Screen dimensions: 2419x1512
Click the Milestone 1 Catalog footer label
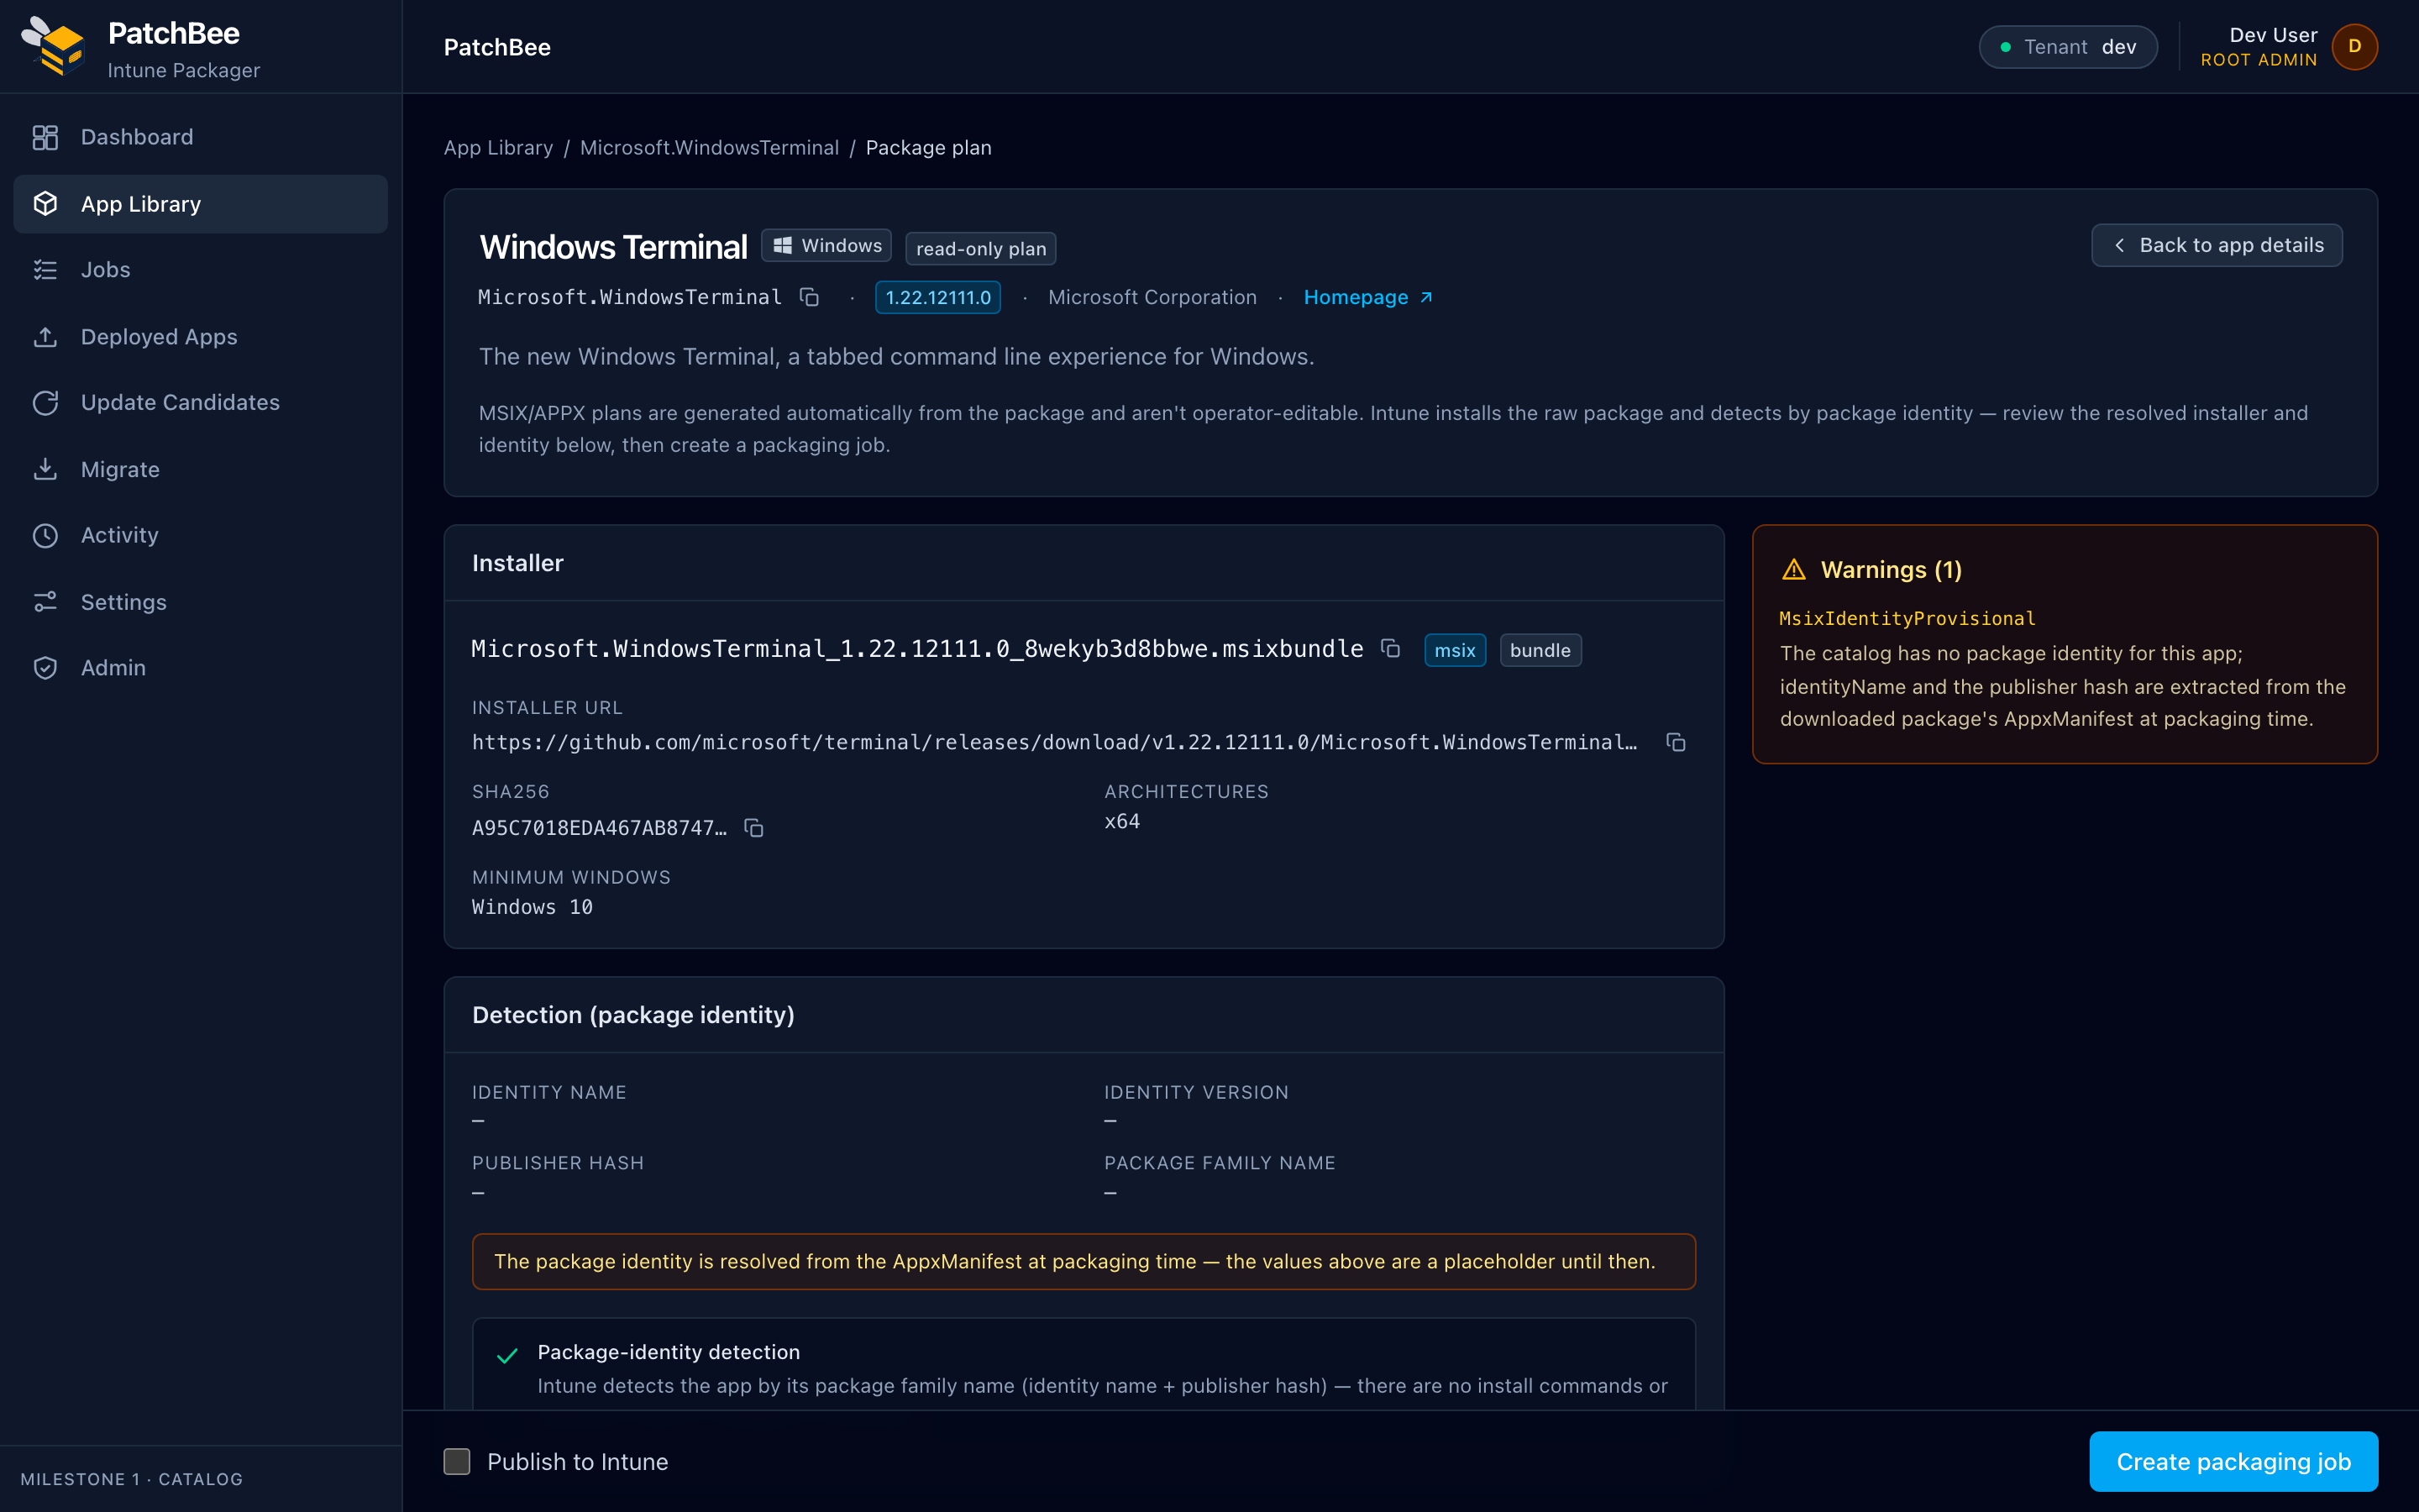(131, 1479)
